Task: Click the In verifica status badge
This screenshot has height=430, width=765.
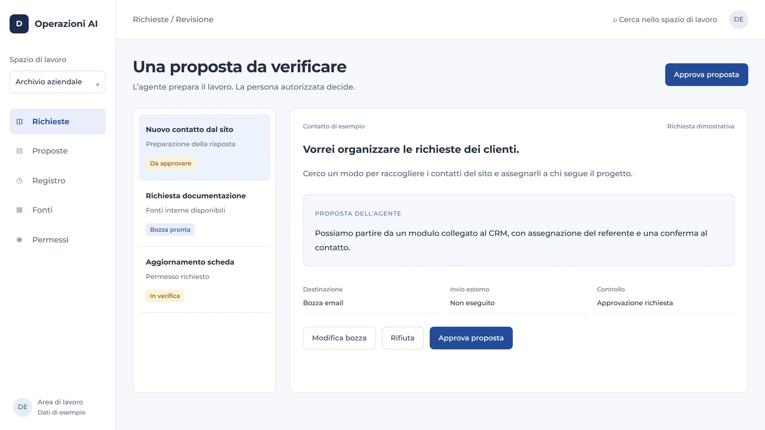Action: pos(165,296)
